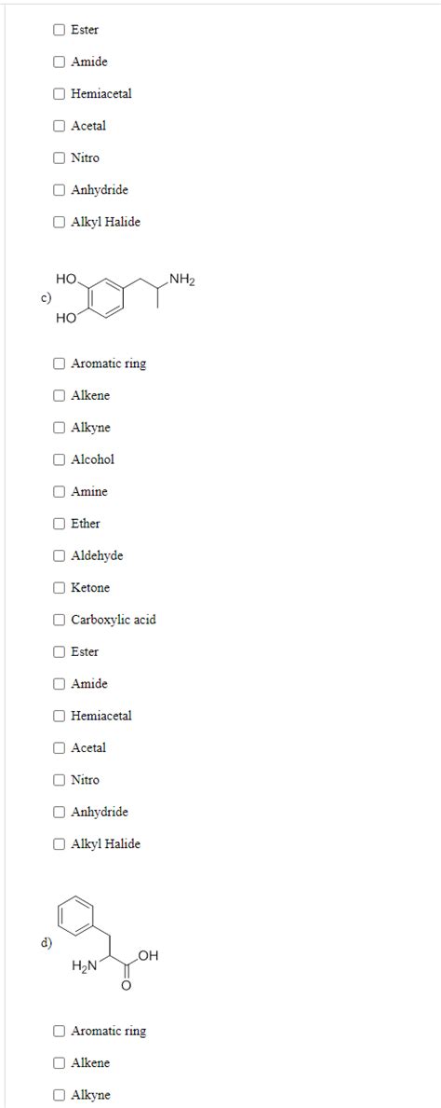Check Alkyl Halide above the question d molecule
This screenshot has height=1108, width=441.
(x=60, y=843)
